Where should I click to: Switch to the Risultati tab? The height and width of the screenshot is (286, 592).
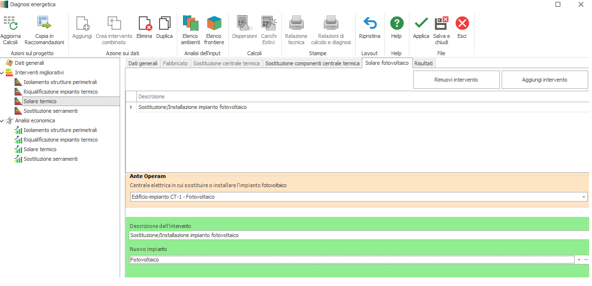click(x=423, y=63)
